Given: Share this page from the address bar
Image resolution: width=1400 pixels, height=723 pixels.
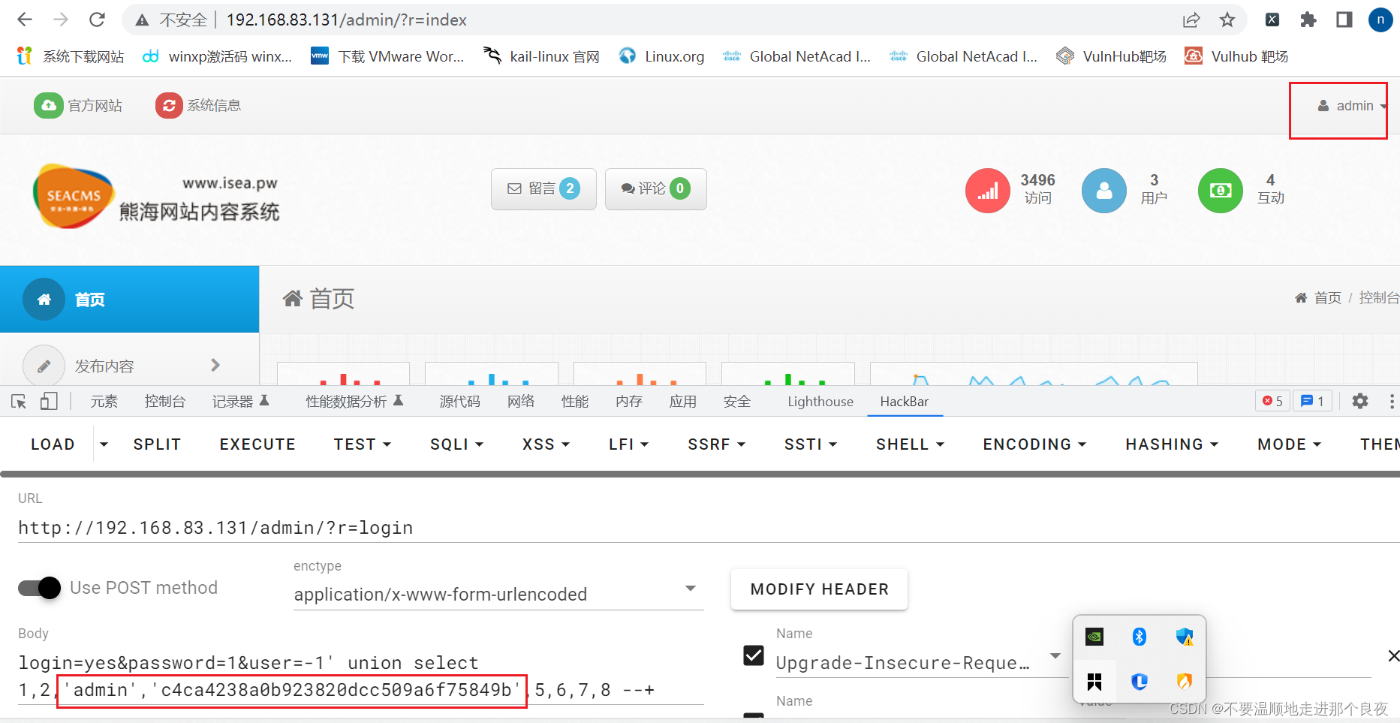Looking at the screenshot, I should point(1191,20).
